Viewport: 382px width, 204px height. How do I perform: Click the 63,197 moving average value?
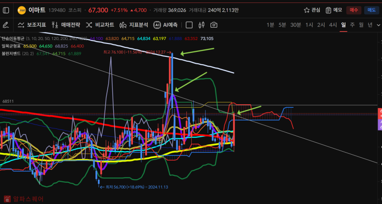(160, 39)
